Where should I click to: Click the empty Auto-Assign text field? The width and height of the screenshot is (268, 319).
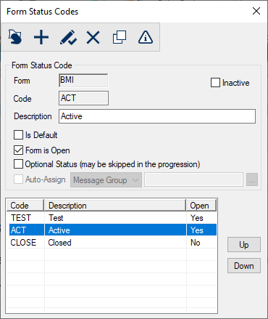coord(193,179)
